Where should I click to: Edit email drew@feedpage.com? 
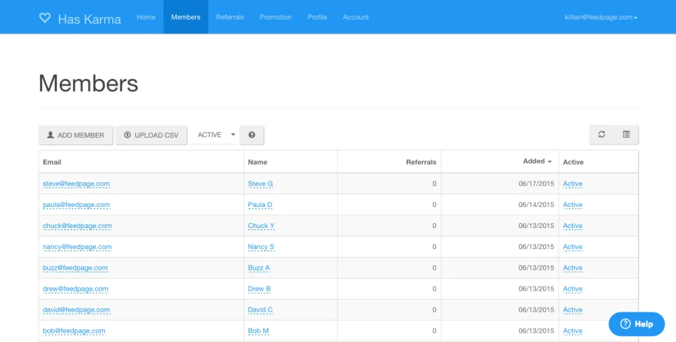point(75,289)
